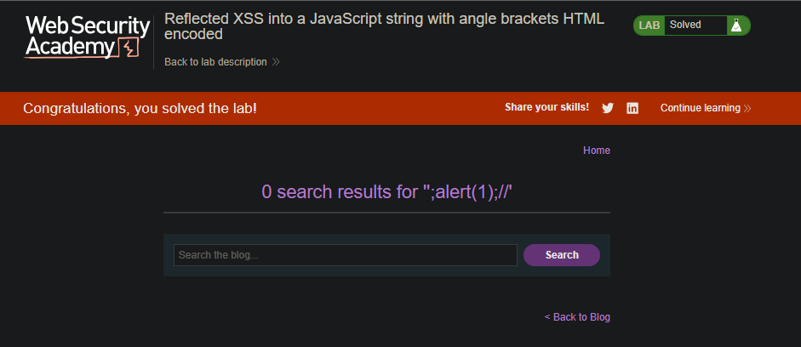801x347 pixels.
Task: Go to the Home link
Action: pos(597,150)
